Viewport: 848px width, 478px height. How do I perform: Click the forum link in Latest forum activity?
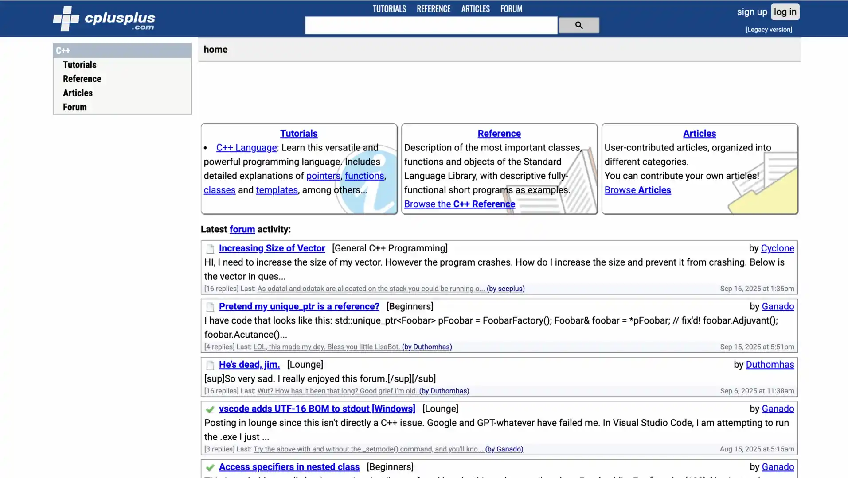(x=242, y=230)
